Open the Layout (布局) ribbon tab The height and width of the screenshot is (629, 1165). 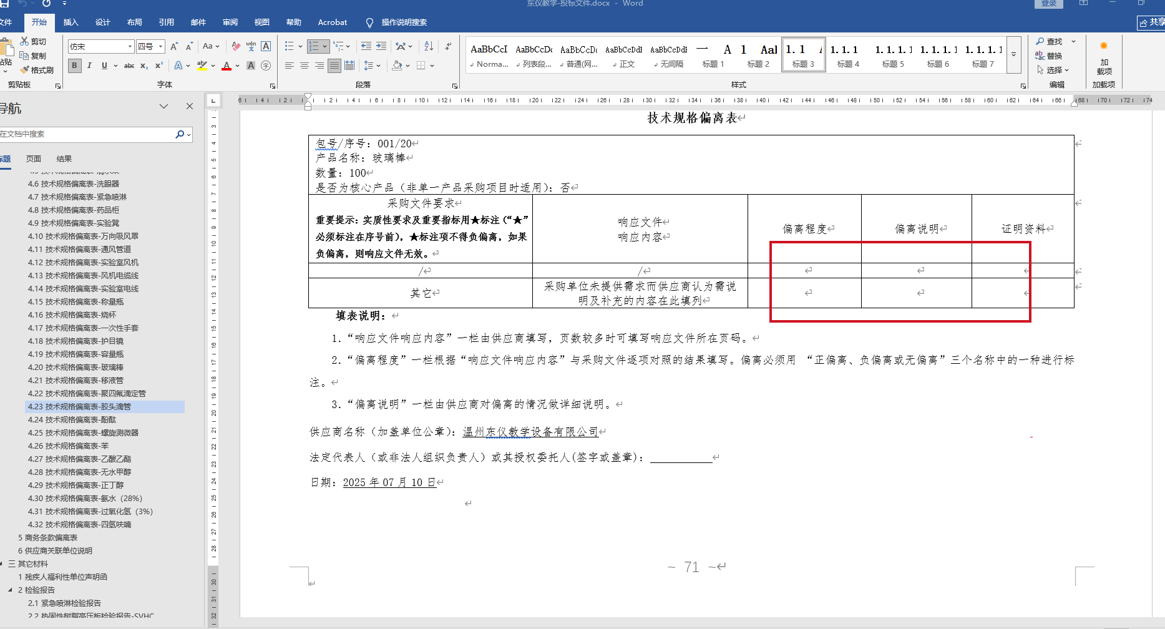(x=135, y=22)
